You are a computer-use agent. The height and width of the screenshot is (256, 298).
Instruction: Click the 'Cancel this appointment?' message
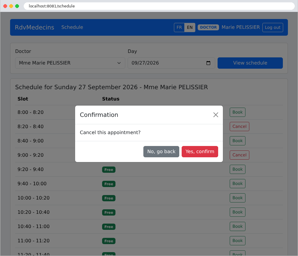110,133
